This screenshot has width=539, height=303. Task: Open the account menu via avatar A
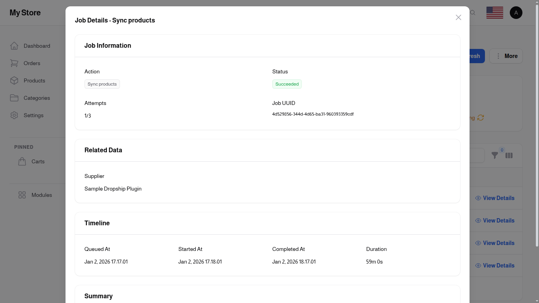point(516,13)
